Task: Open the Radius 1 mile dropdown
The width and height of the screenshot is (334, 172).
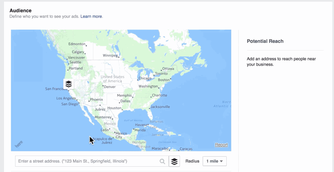Action: pyautogui.click(x=215, y=161)
